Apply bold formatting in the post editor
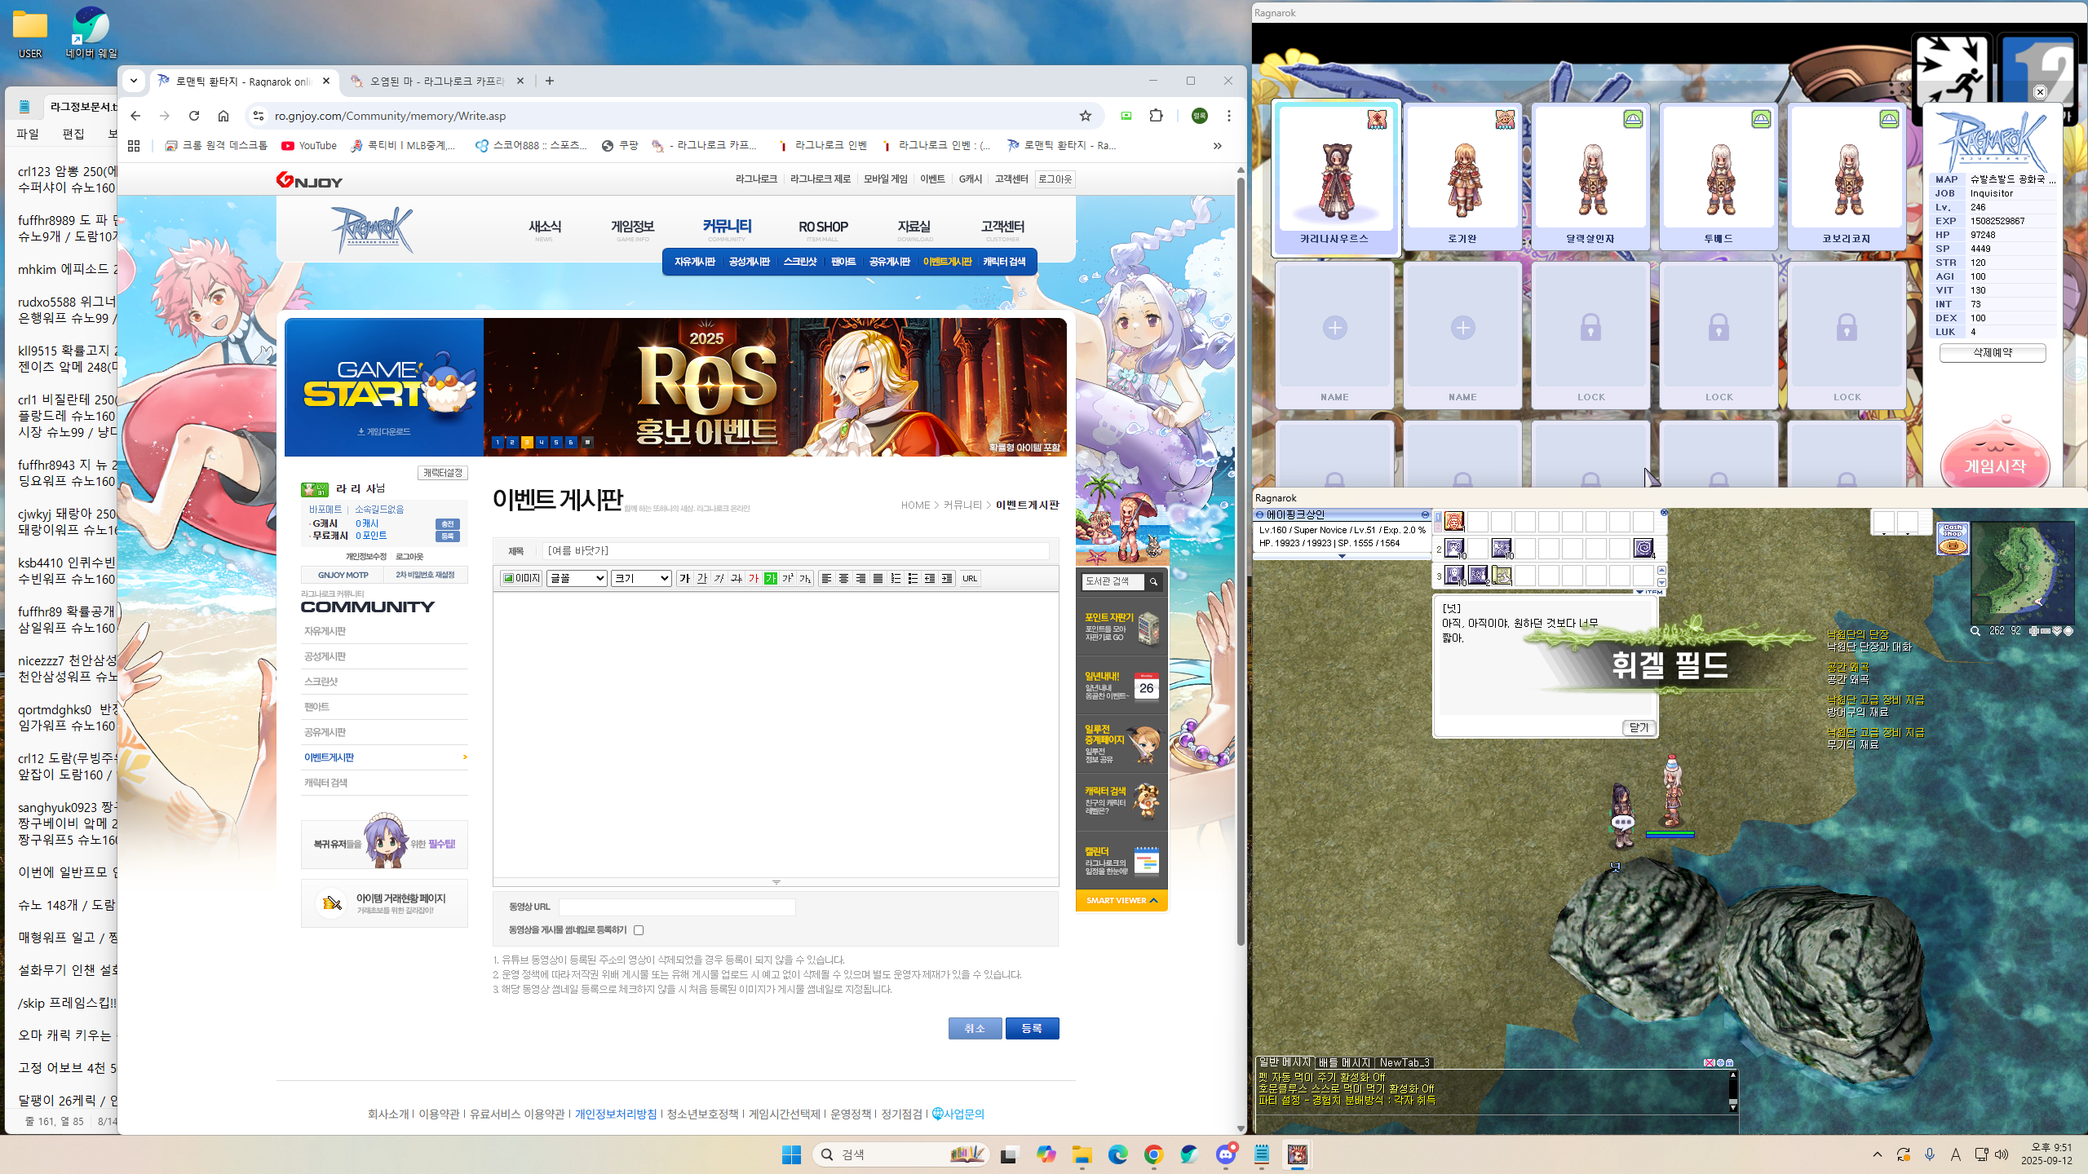Viewport: 2088px width, 1174px height. coord(684,578)
